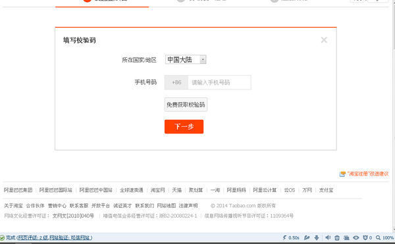Screen dimensions: 395x244
Task: Open the 诚征英才 link
Action: (x=122, y=206)
